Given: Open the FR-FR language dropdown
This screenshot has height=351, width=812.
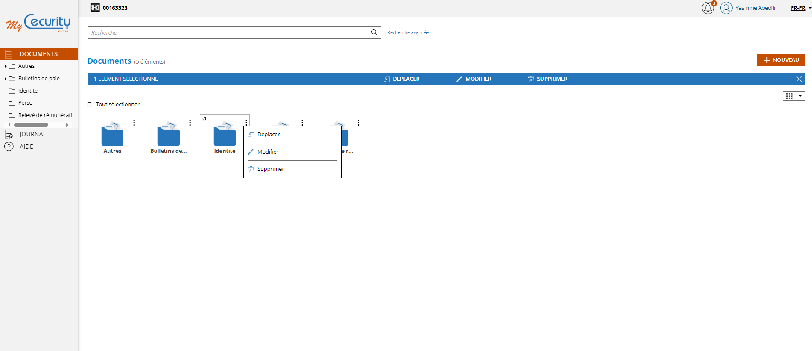Looking at the screenshot, I should 800,8.
